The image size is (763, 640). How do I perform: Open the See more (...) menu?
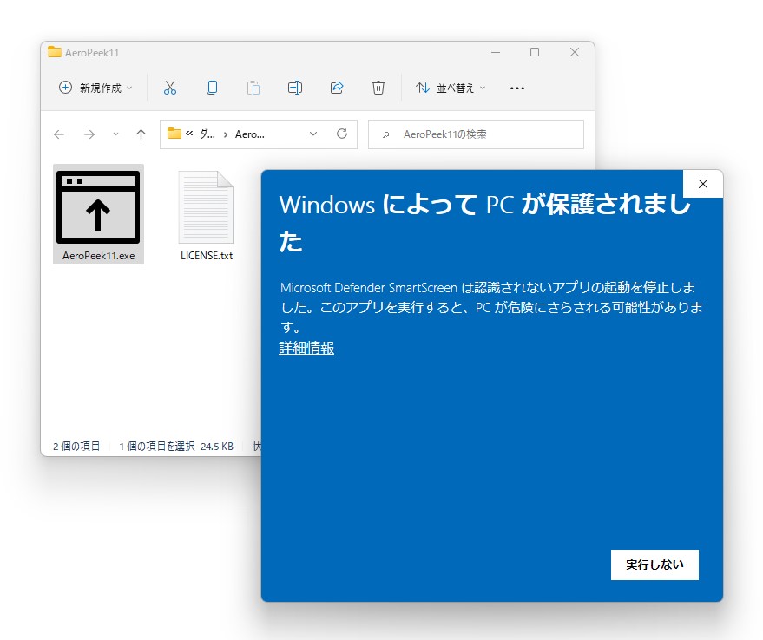pos(517,87)
